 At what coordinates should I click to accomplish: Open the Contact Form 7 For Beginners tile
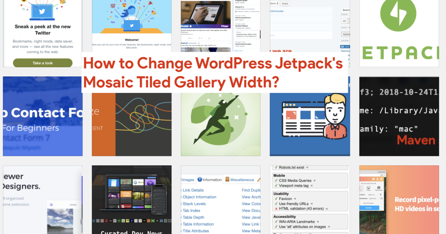(x=43, y=116)
